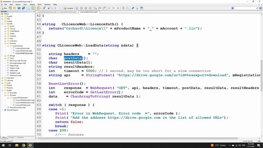
Task: Click the Compile button
Action: pyautogui.click(x=69, y=8)
